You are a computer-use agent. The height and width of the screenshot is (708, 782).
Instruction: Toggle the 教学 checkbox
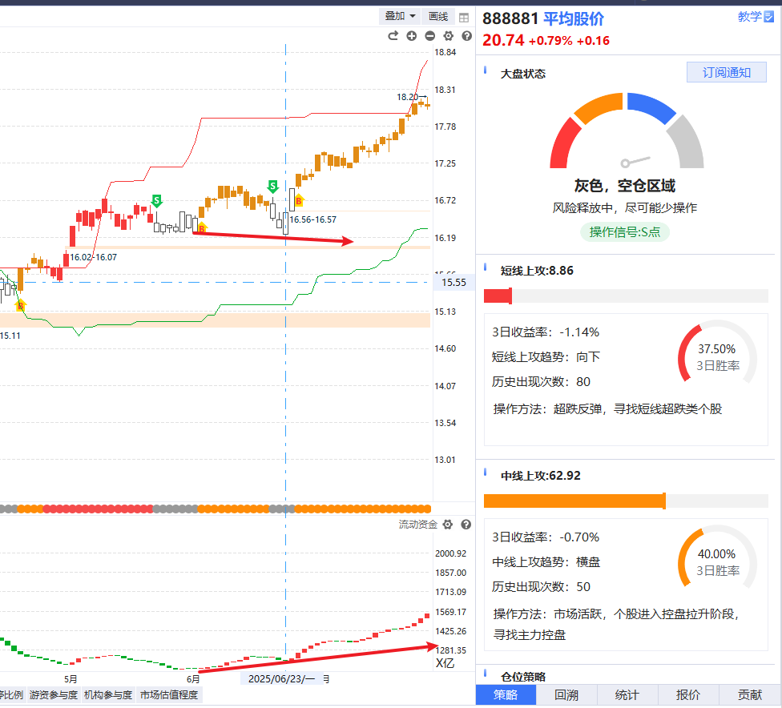pos(769,16)
